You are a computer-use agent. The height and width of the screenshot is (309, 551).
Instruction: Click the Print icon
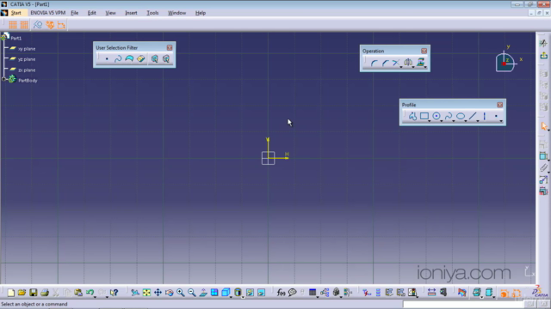coord(45,293)
